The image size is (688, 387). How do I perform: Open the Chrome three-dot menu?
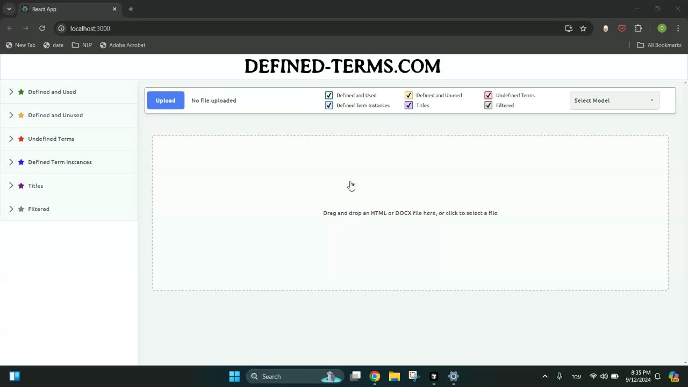tap(678, 28)
